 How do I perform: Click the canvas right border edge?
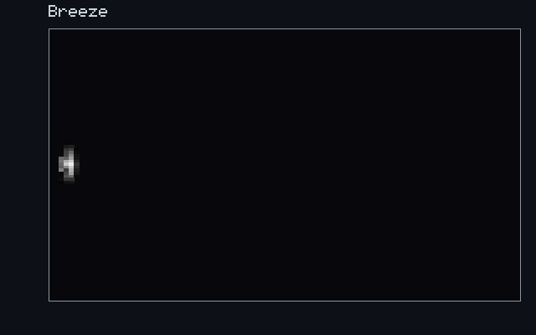(x=521, y=165)
